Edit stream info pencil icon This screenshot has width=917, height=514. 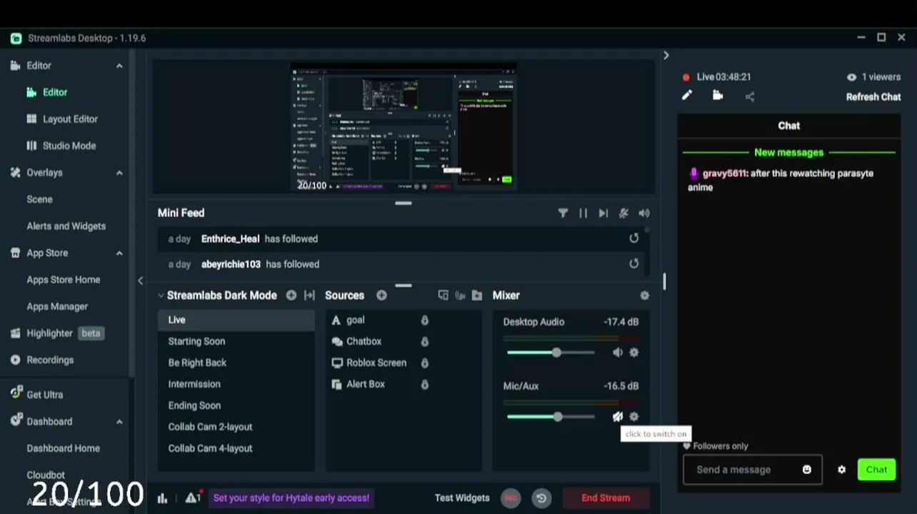pos(687,96)
